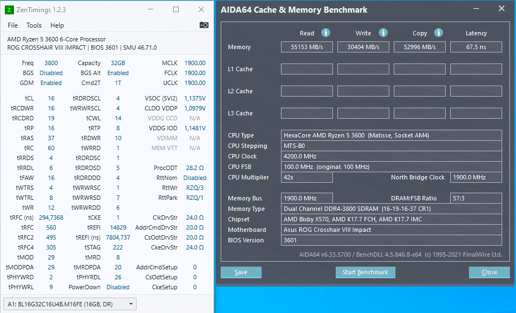Click the MCLK value 1900.00
The height and width of the screenshot is (313, 516).
[195, 63]
